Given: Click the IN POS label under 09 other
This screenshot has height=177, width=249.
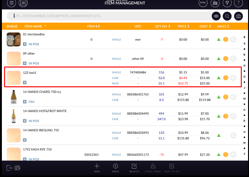Looking at the screenshot, I should click(34, 63).
